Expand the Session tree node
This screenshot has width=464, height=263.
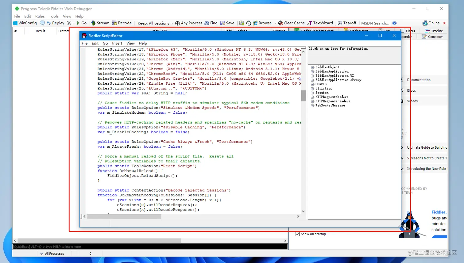[x=312, y=93]
